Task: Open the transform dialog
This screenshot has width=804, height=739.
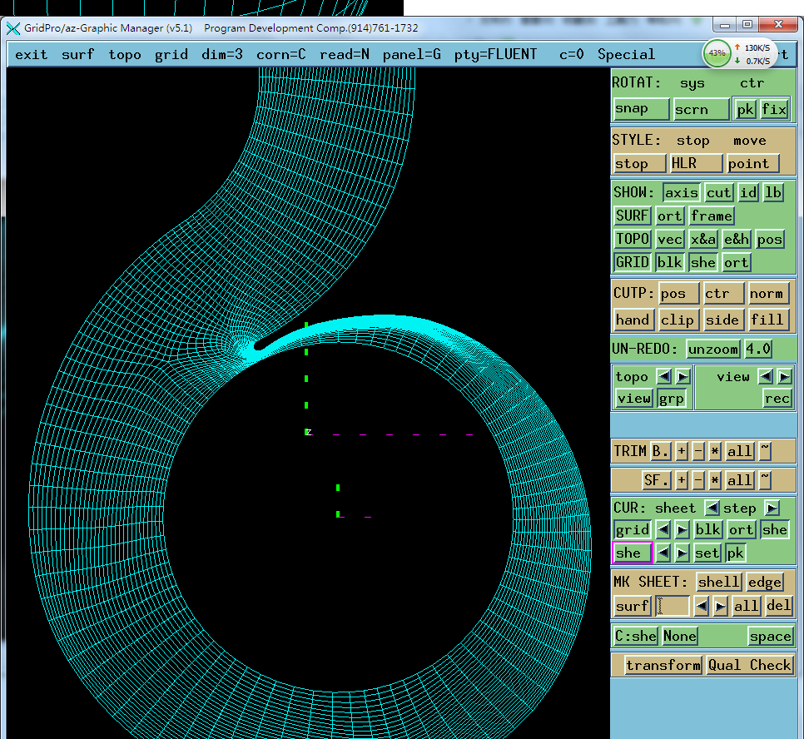Action: (x=662, y=665)
